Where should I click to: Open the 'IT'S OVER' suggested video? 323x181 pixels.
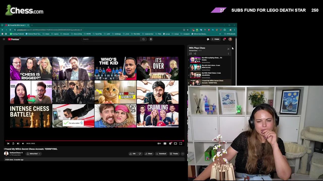point(158,68)
